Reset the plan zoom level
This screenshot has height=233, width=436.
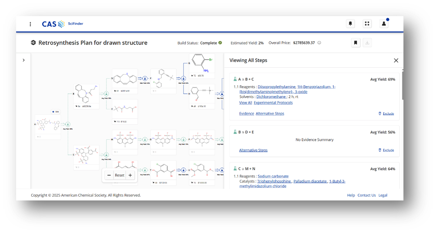(120, 175)
